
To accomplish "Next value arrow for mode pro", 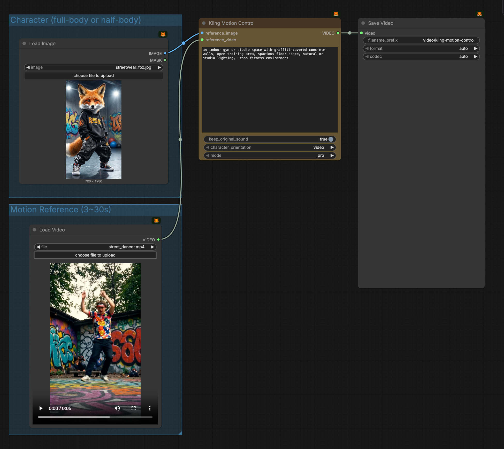I will click(x=332, y=156).
